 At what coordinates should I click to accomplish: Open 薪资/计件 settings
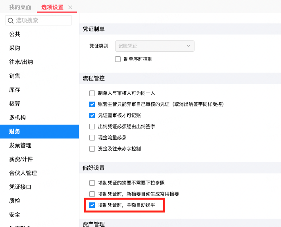click(21, 159)
